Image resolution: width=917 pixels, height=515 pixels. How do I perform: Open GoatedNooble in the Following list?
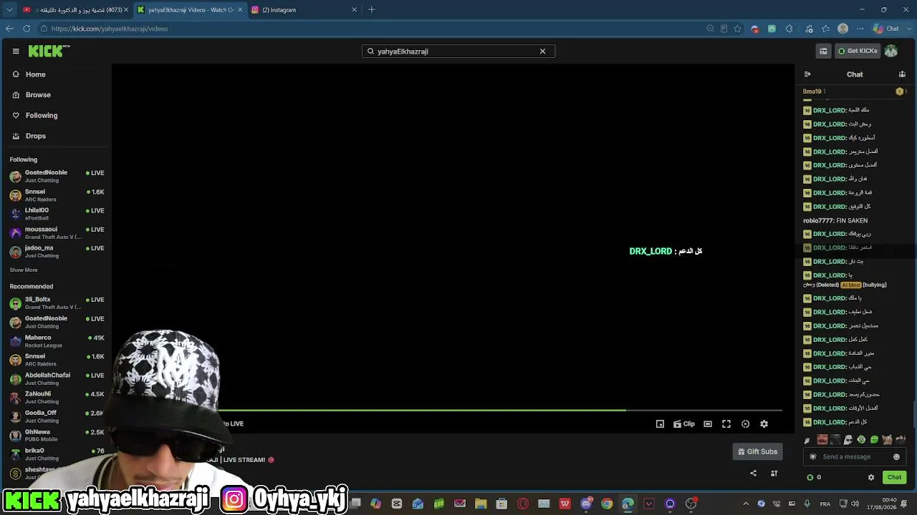click(x=57, y=176)
